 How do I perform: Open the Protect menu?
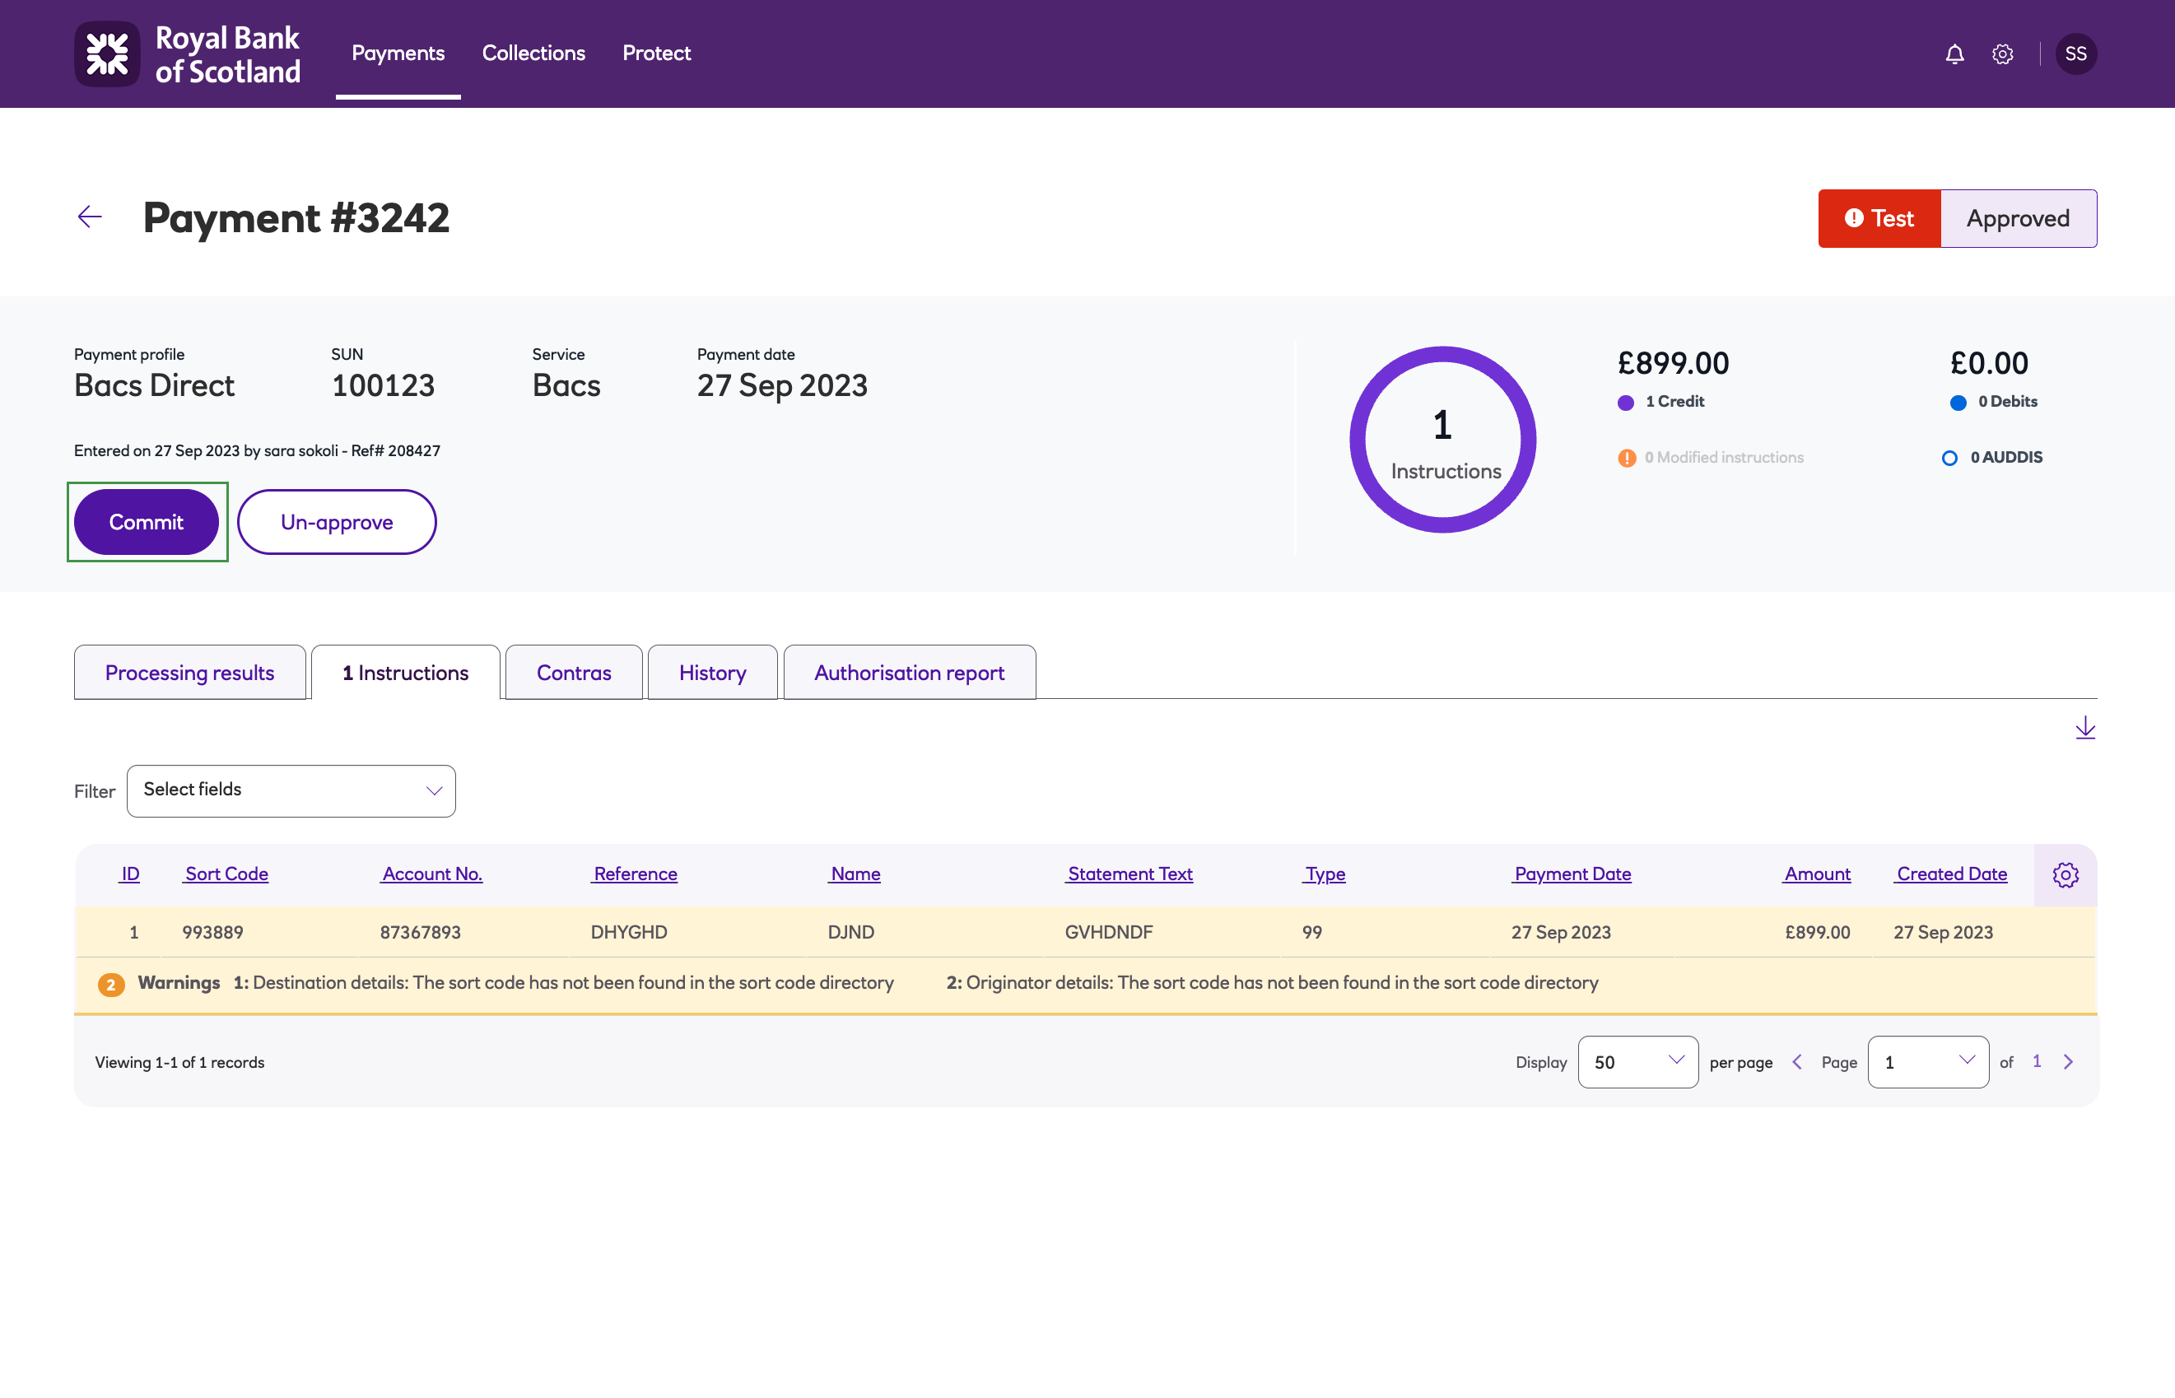[656, 54]
